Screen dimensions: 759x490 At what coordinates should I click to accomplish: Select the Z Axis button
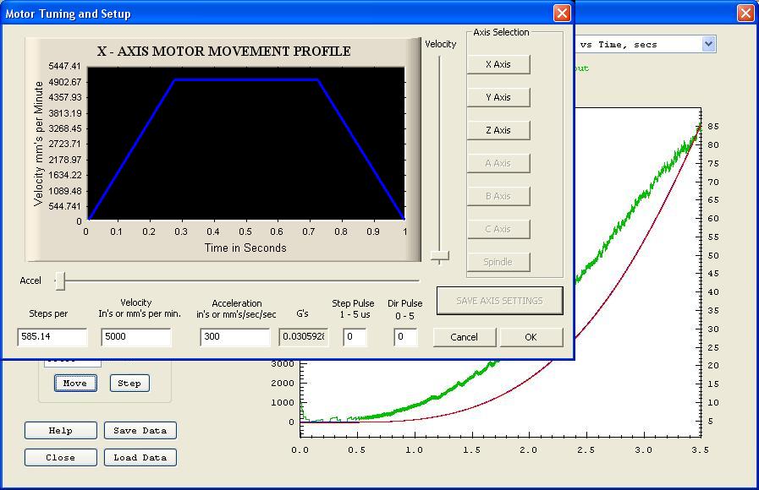498,130
